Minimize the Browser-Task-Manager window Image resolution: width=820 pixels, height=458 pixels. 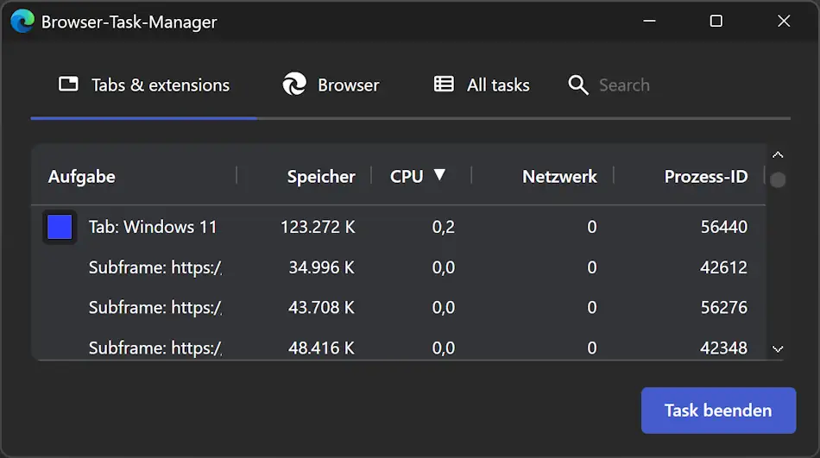tap(649, 21)
